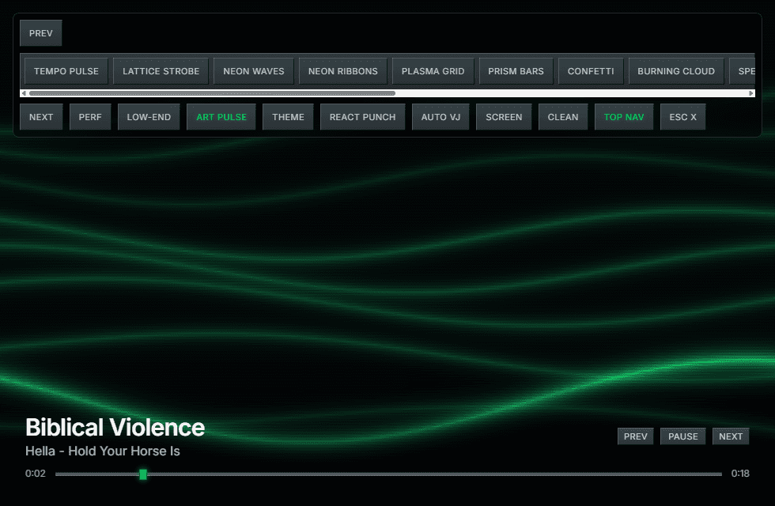The height and width of the screenshot is (506, 775).
Task: Click the NEXT button in the top navigation panel
Action: click(41, 117)
